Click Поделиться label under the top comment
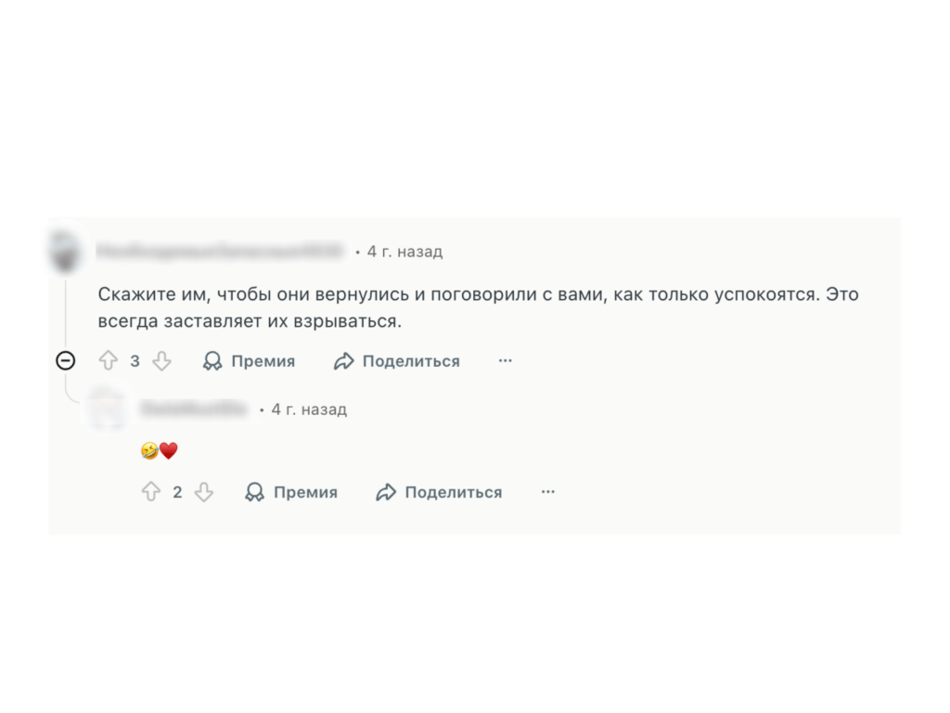950x713 pixels. [411, 361]
